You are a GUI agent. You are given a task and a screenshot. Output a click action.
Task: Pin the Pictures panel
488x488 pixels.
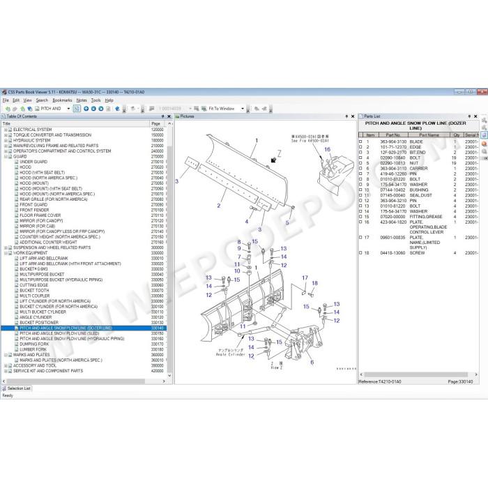coord(346,116)
